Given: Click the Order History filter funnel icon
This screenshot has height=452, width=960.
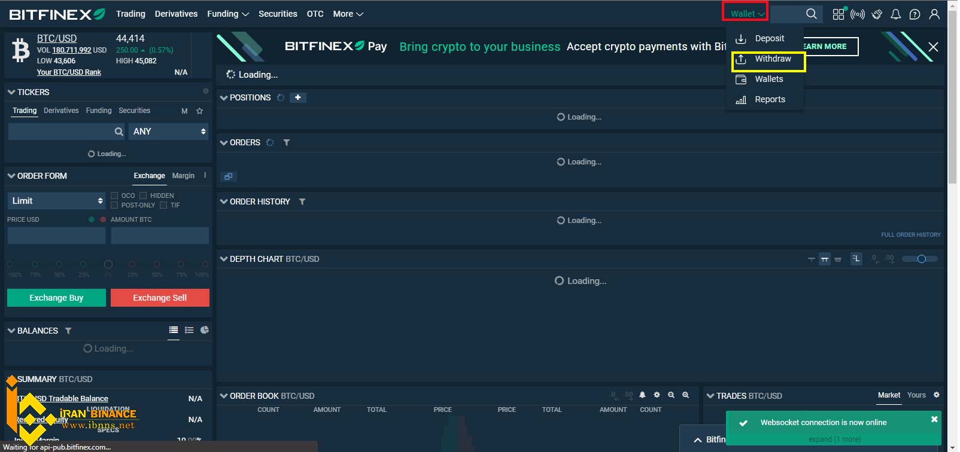Looking at the screenshot, I should coord(302,201).
